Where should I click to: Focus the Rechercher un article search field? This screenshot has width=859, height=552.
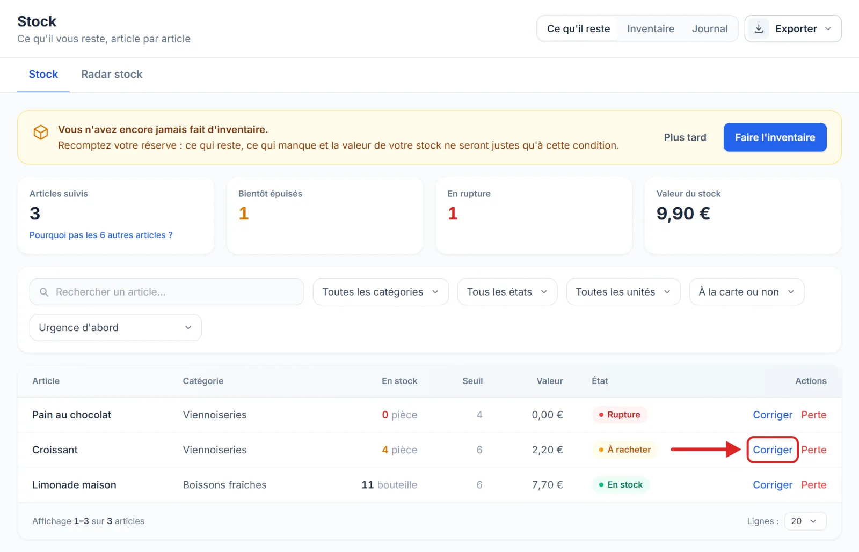[x=166, y=292]
